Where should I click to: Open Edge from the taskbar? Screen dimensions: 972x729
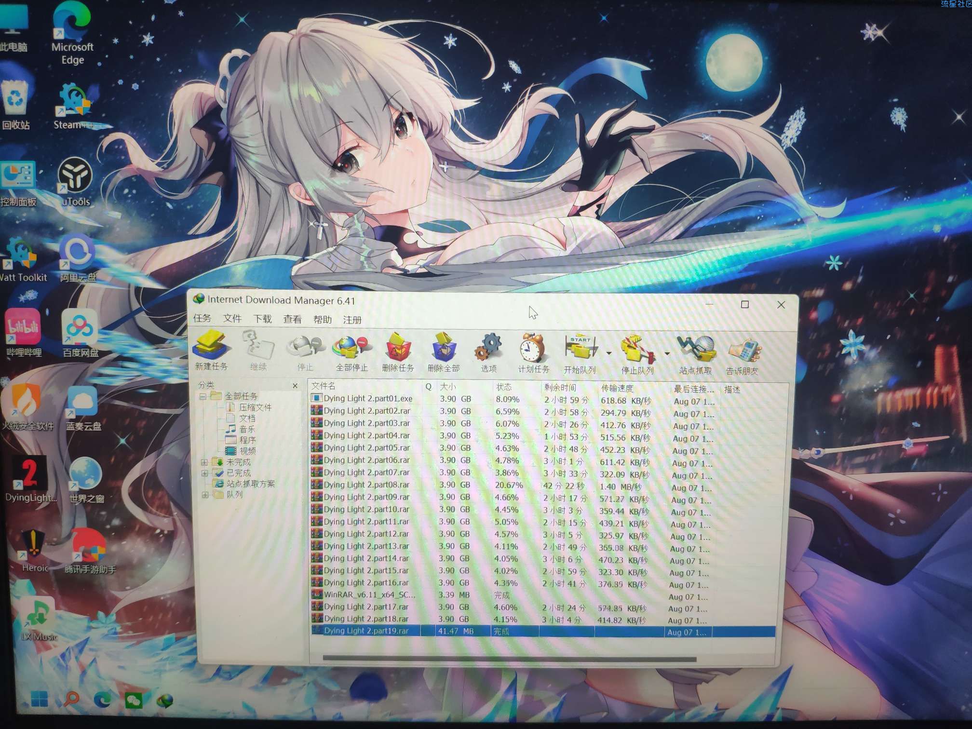click(103, 700)
